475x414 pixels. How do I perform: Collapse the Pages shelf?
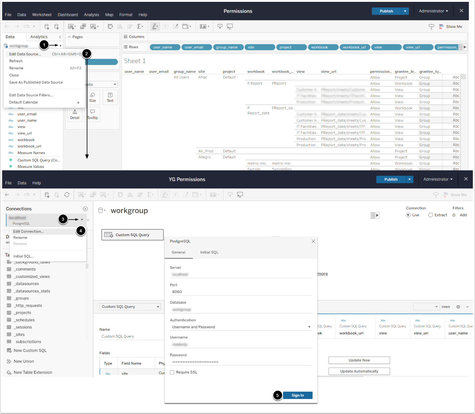(69, 37)
